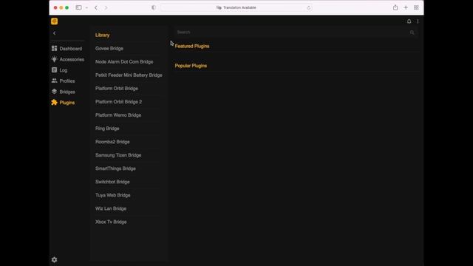This screenshot has width=473, height=266.
Task: Click the Accessories lightbulb icon
Action: tap(54, 59)
